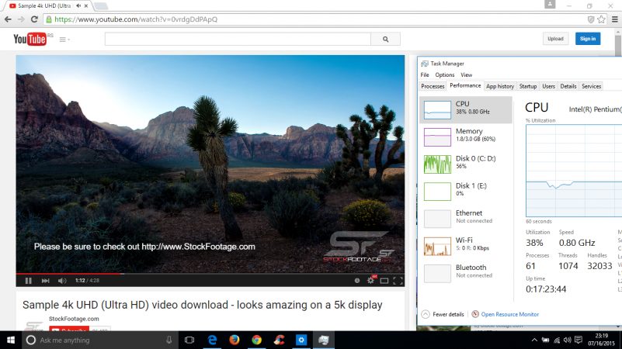
Task: Launch Microsoft Edge from taskbar
Action: click(212, 340)
